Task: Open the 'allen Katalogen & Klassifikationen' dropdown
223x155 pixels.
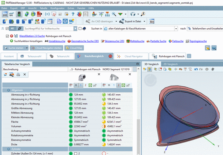Action: [x=176, y=29]
